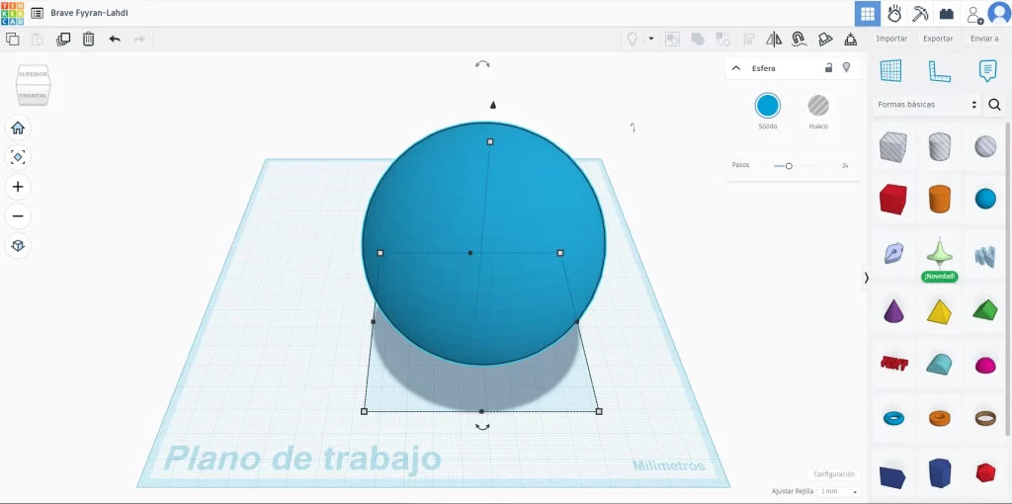Select the workplane grid tool

click(x=890, y=70)
